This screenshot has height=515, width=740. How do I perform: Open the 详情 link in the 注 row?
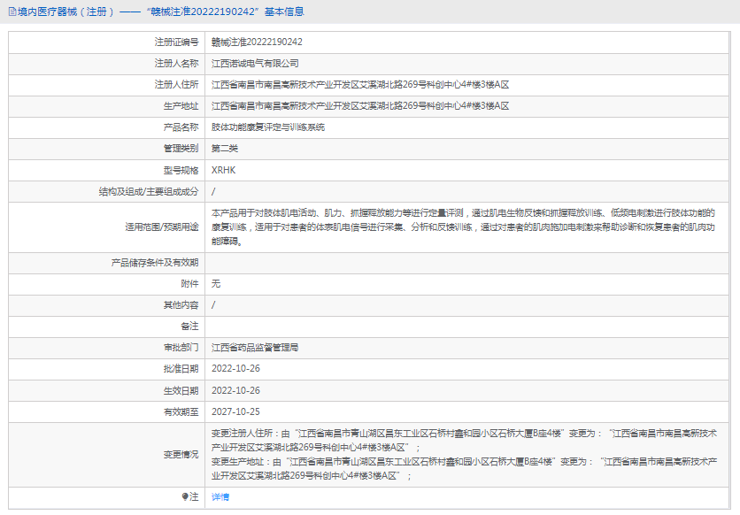point(220,496)
